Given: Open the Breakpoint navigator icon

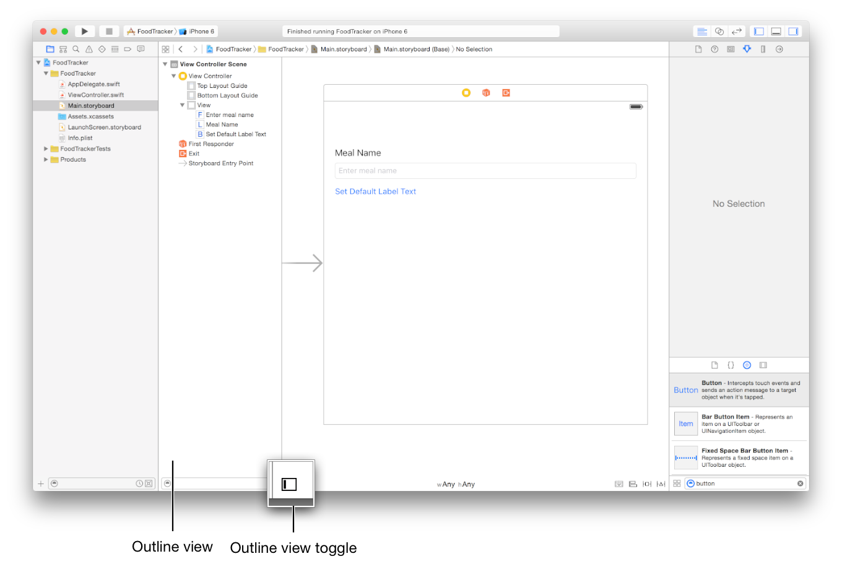Looking at the screenshot, I should (x=128, y=49).
